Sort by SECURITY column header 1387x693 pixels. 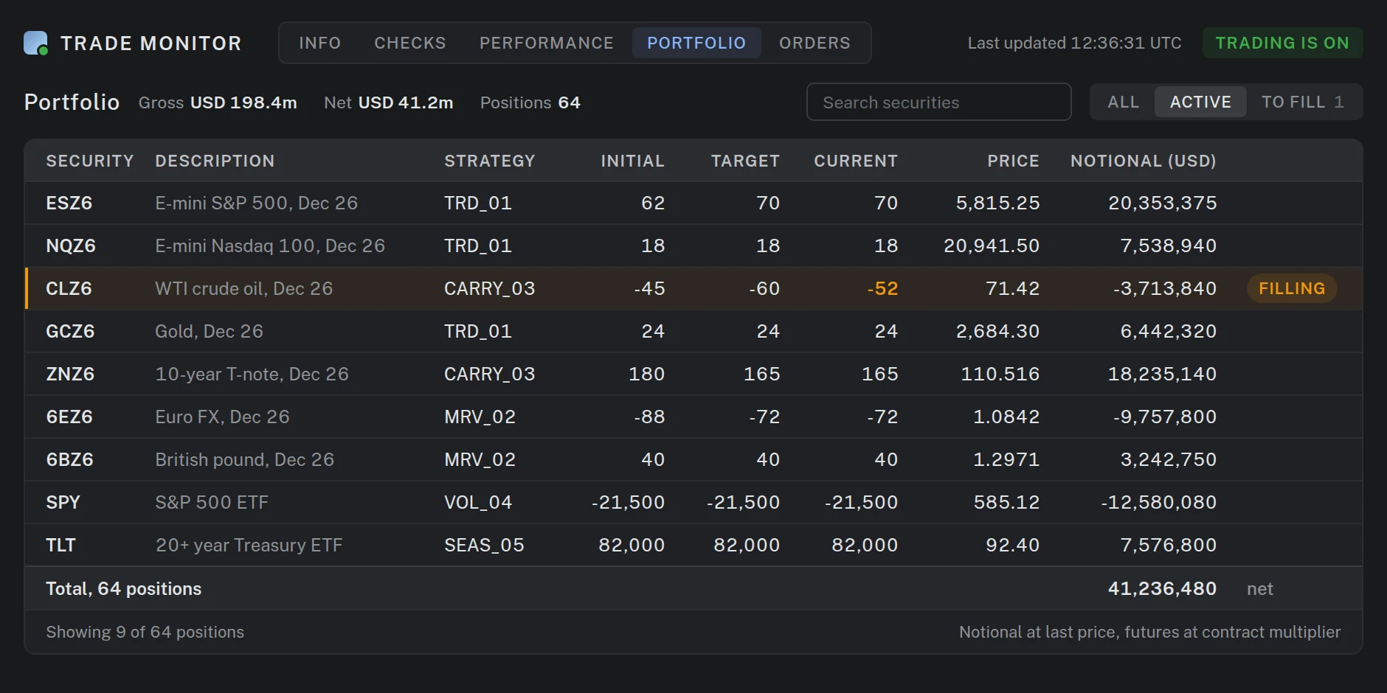point(90,161)
